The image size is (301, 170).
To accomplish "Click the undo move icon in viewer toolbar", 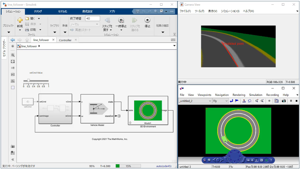I will [x=250, y=101].
